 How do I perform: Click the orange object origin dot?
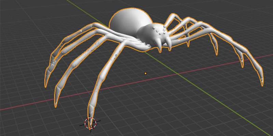[146, 73]
